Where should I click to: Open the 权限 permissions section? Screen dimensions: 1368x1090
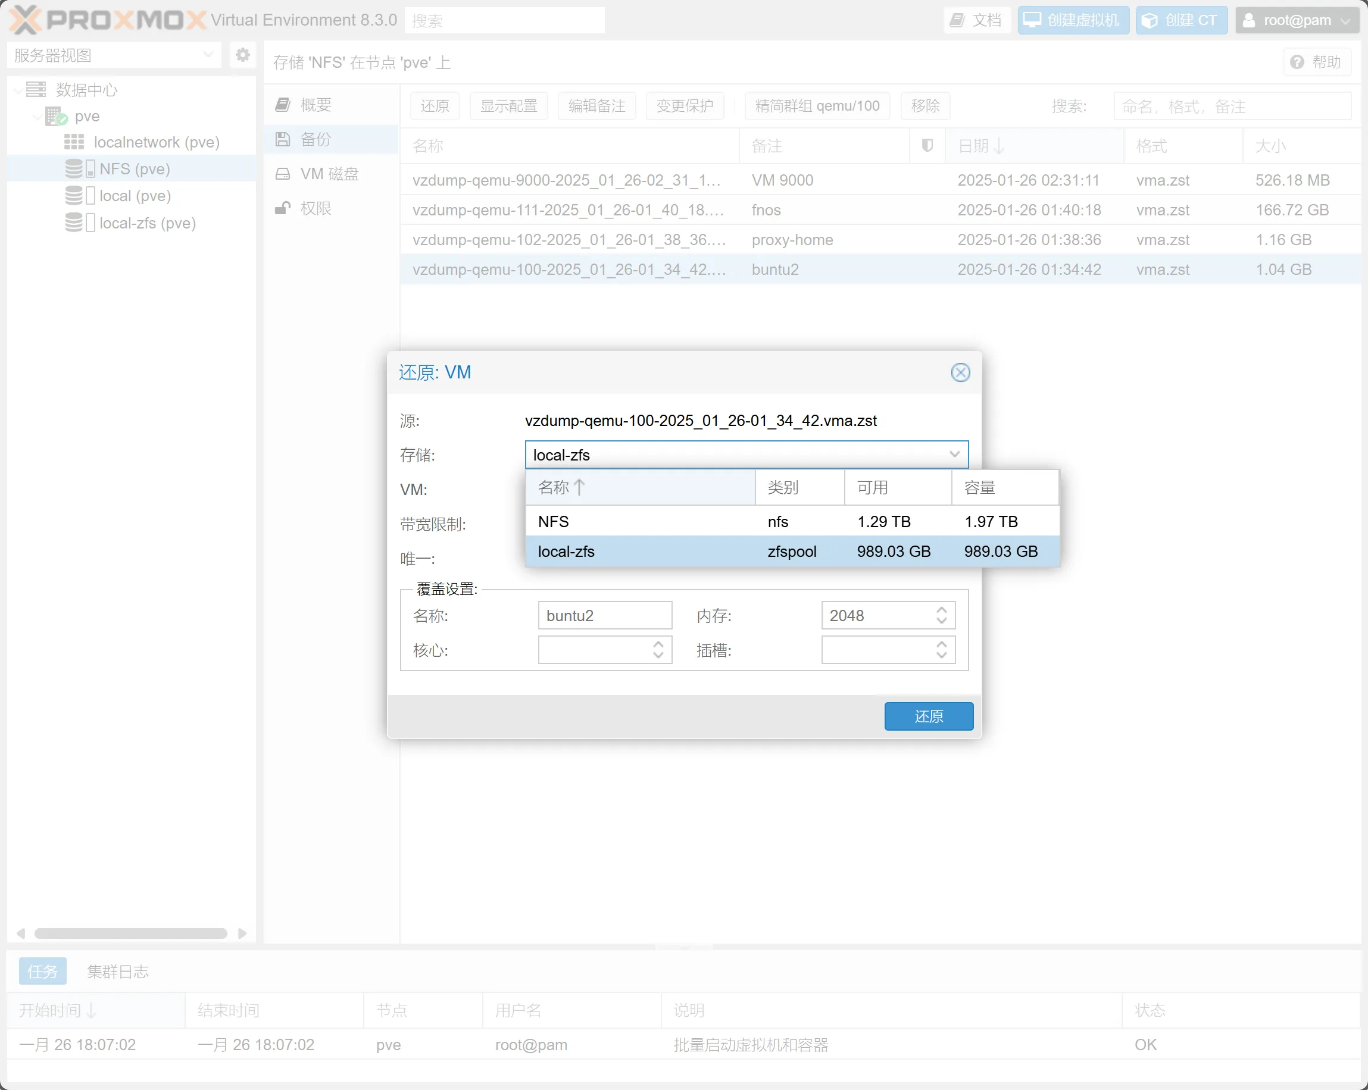click(x=316, y=208)
